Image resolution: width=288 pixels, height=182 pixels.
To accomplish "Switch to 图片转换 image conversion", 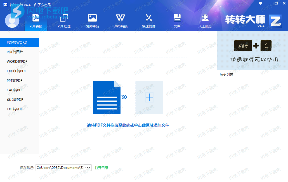I will point(92,20).
